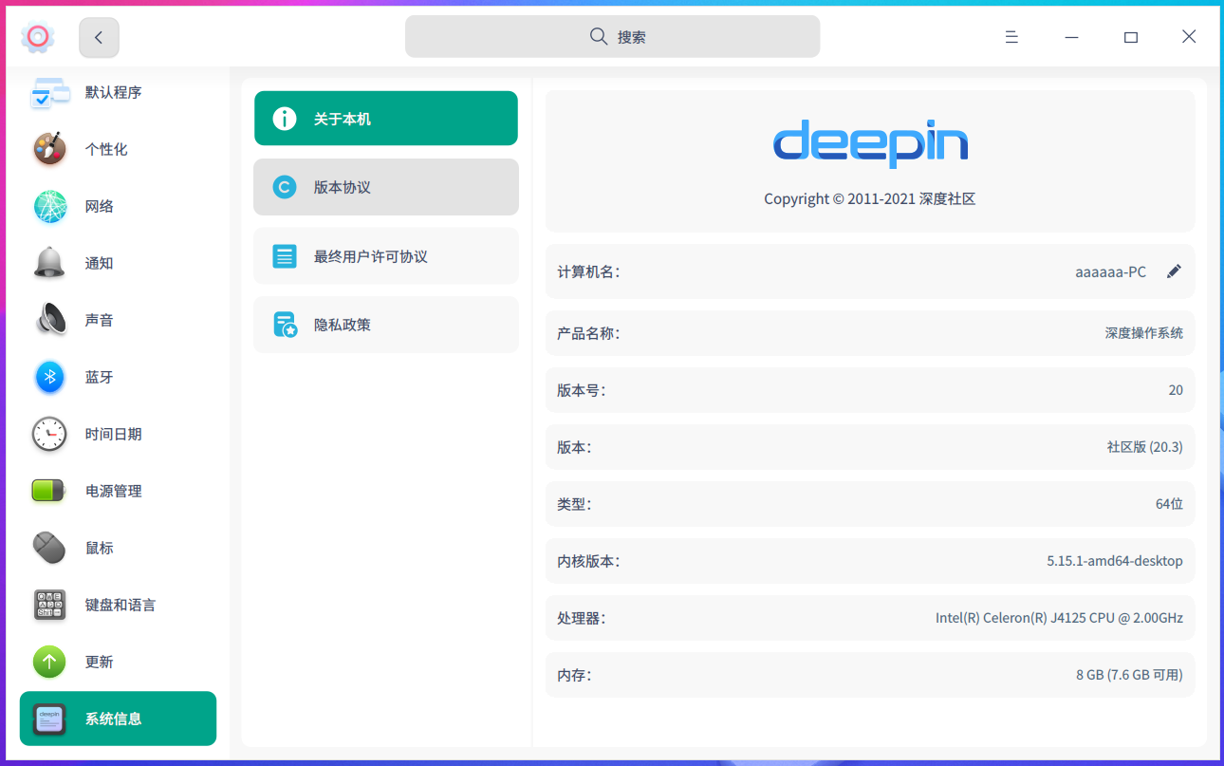This screenshot has width=1224, height=766.
Task: Open the 最终用户许可协议 section
Action: tap(385, 255)
